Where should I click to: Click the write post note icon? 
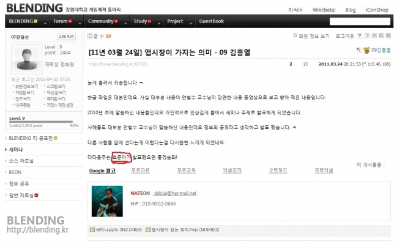tap(367, 35)
